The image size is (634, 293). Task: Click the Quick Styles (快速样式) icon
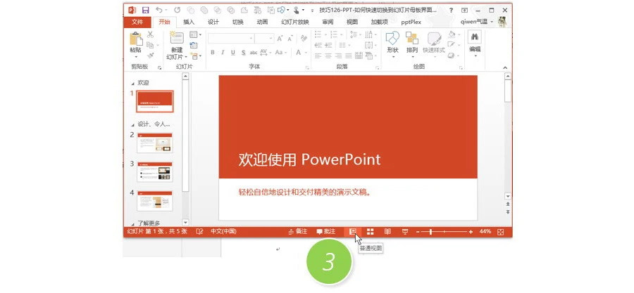click(x=434, y=39)
